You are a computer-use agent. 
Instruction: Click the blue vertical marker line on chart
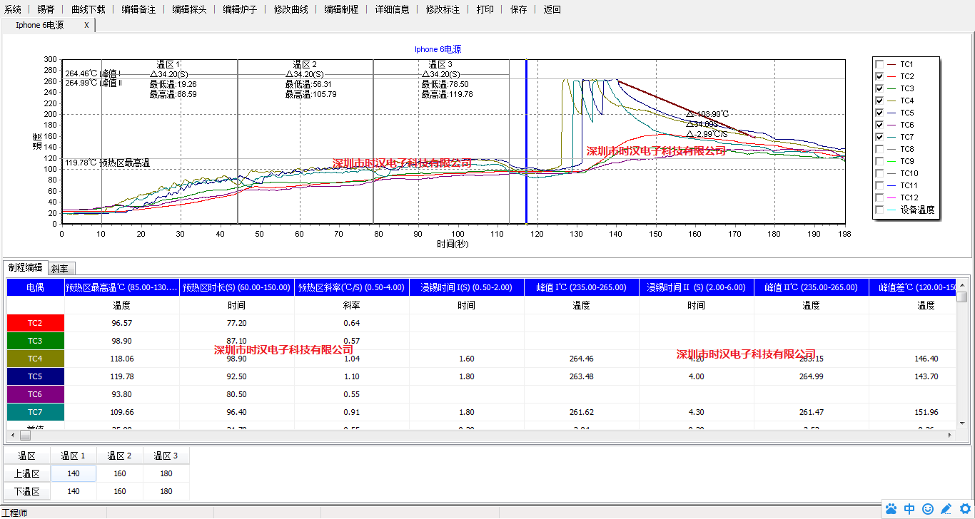click(x=526, y=143)
